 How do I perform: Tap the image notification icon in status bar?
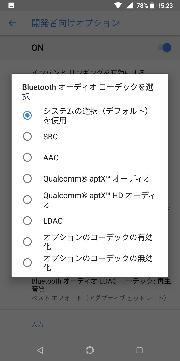click(x=11, y=5)
